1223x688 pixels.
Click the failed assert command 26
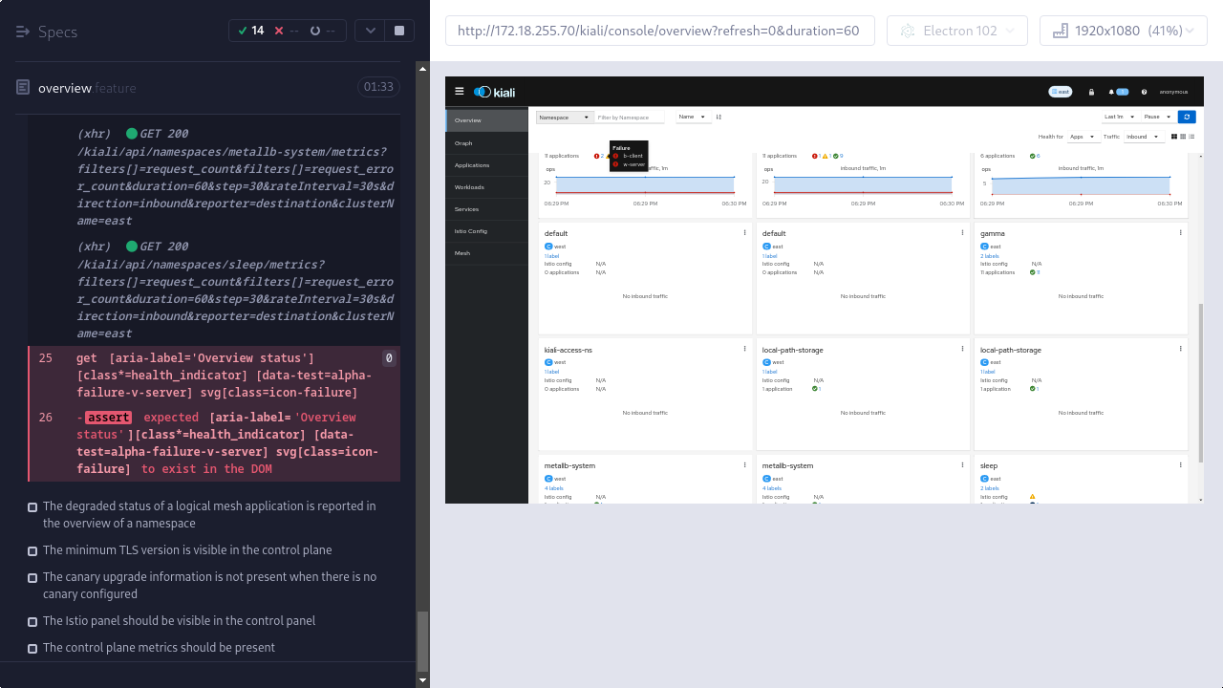215,443
